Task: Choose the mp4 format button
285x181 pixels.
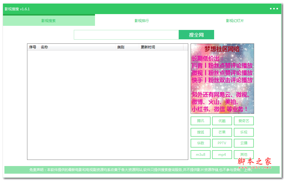Action: click(x=222, y=155)
